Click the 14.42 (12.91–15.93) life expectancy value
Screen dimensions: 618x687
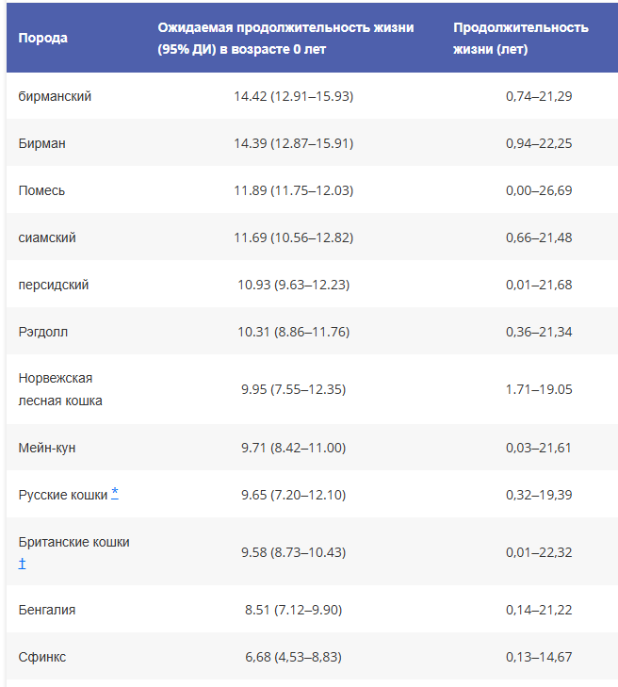[294, 96]
